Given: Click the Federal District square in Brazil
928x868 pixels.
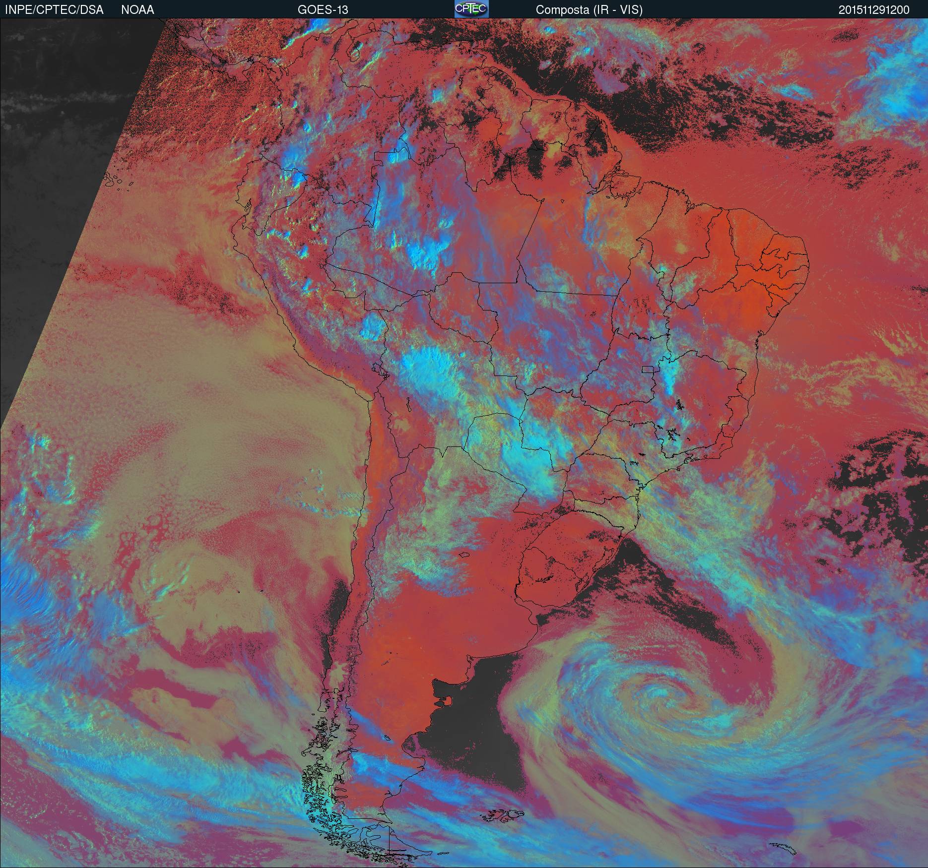Looking at the screenshot, I should (648, 369).
